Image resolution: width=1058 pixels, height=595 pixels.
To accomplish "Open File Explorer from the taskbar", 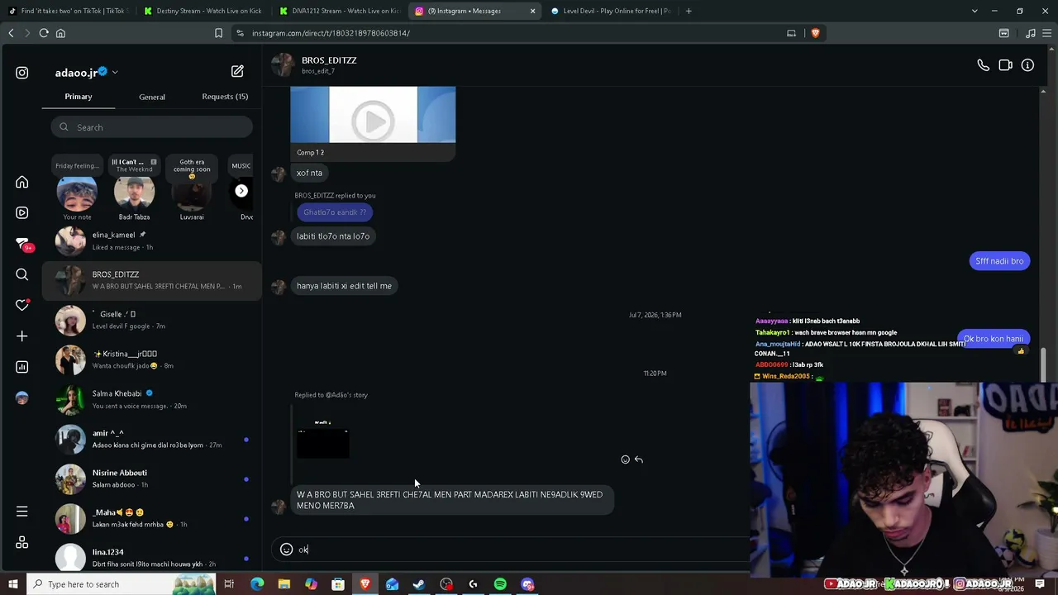I will [284, 584].
